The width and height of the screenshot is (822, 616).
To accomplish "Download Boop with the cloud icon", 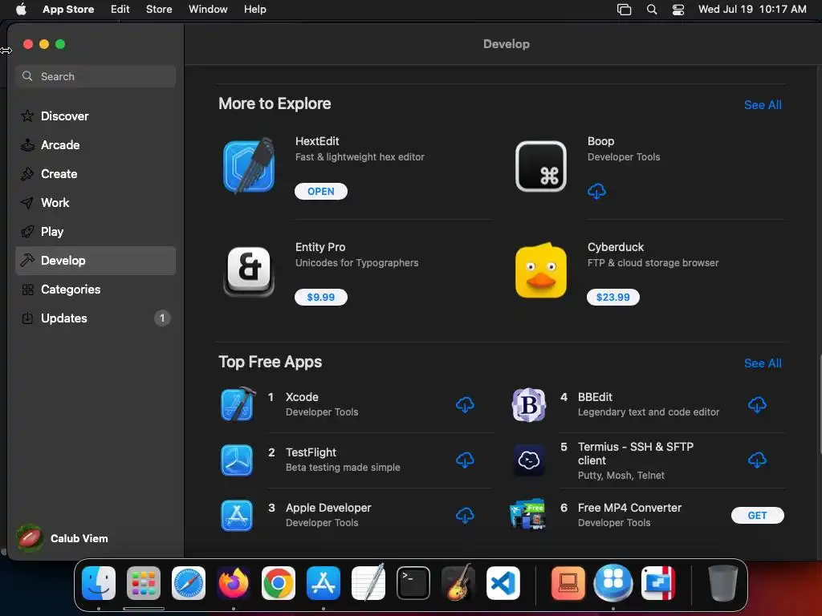I will pyautogui.click(x=596, y=191).
